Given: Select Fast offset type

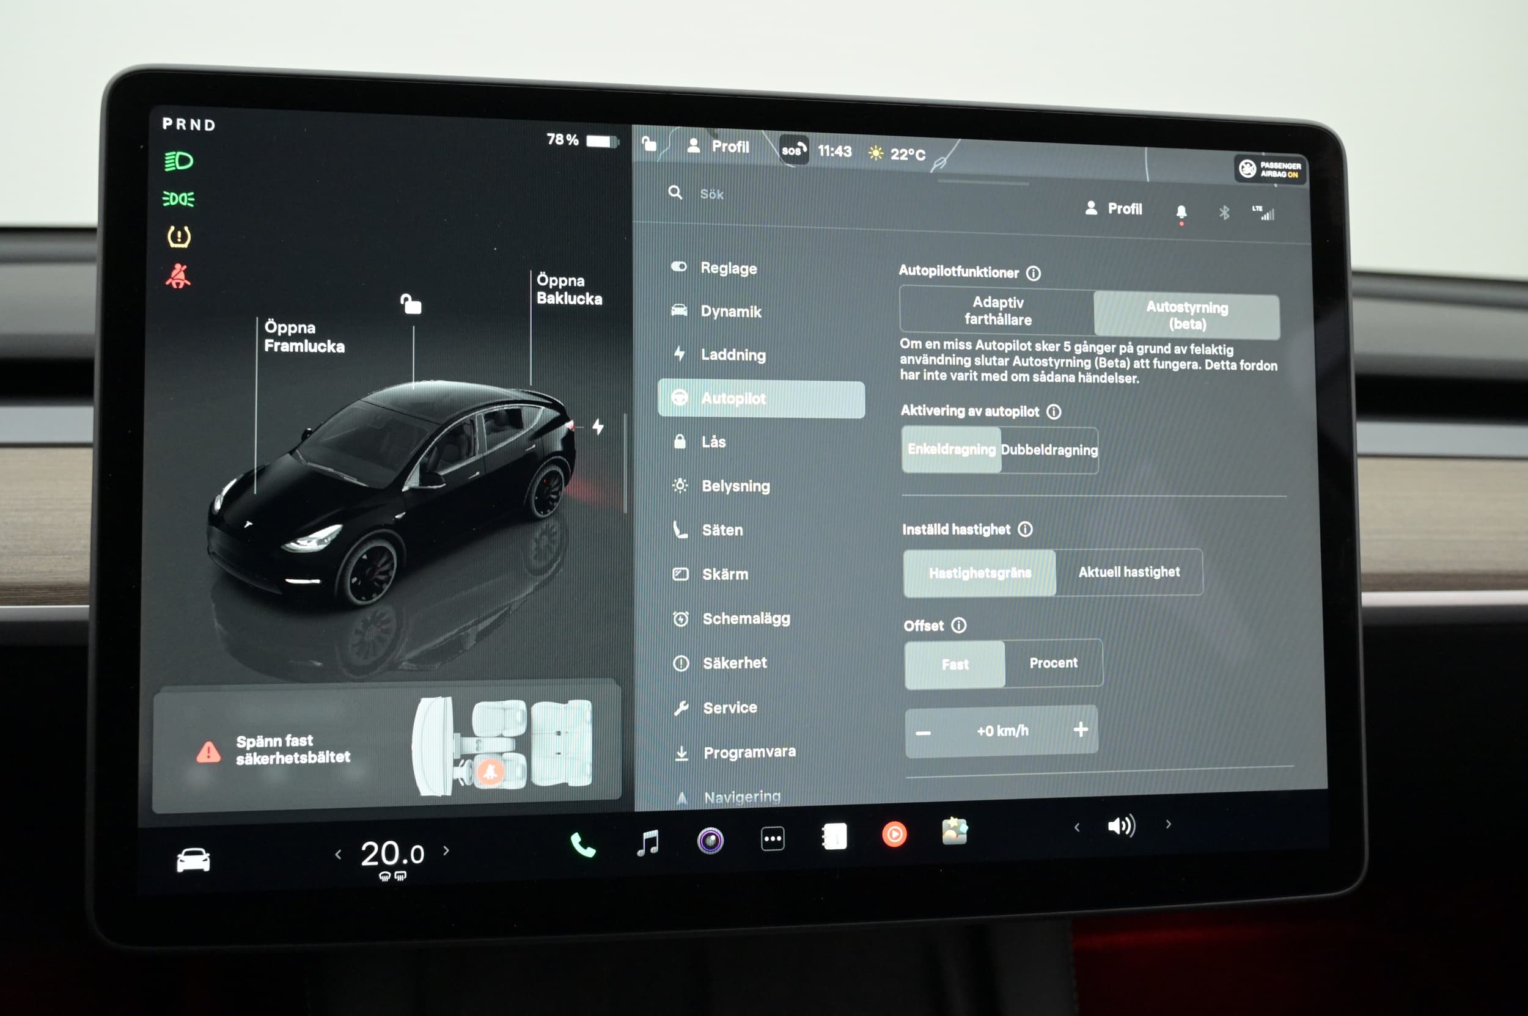Looking at the screenshot, I should coord(955,664).
